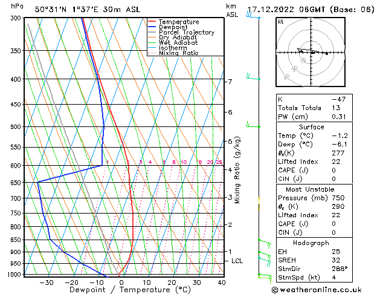Click the red Temperature line sample in legend
This screenshot has width=380, height=294.
click(x=152, y=22)
